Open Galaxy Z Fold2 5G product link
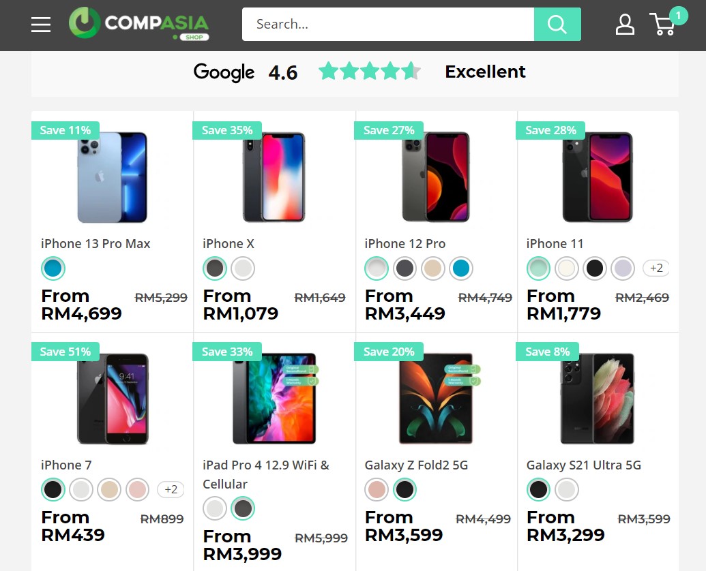 416,465
